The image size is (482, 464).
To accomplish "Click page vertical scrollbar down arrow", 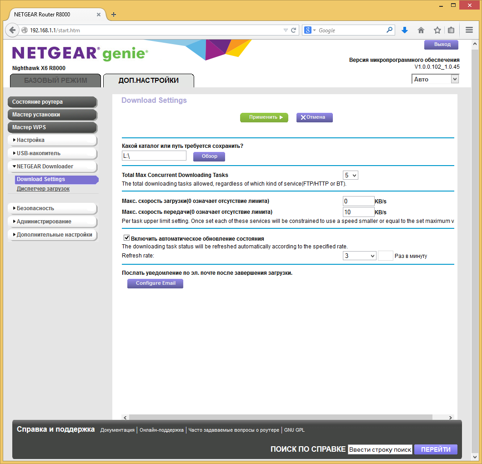I will pyautogui.click(x=475, y=457).
